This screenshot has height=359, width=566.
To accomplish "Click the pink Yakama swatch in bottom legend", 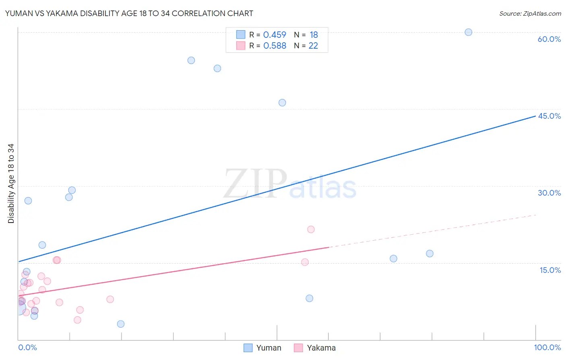I will click(x=298, y=348).
